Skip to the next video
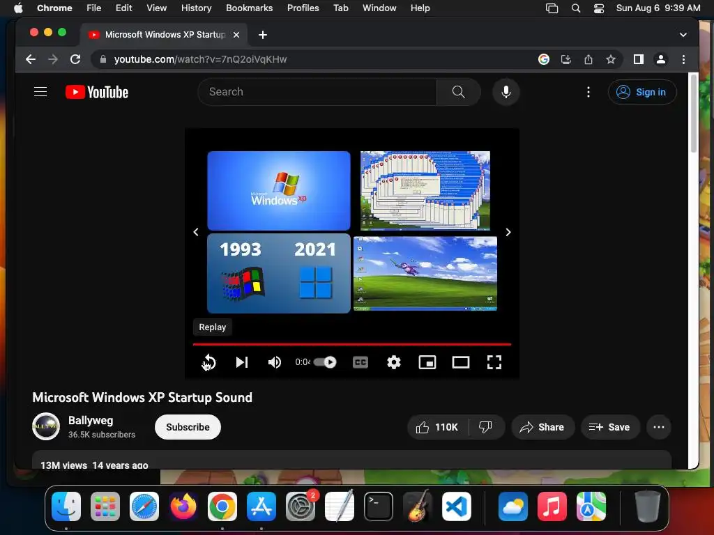714x535 pixels. (x=242, y=362)
